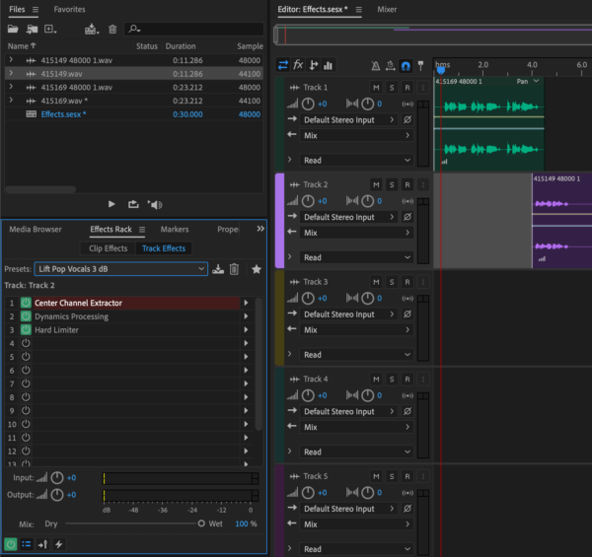Toggle the metronome icon
Image resolution: width=592 pixels, height=557 pixels.
point(375,66)
